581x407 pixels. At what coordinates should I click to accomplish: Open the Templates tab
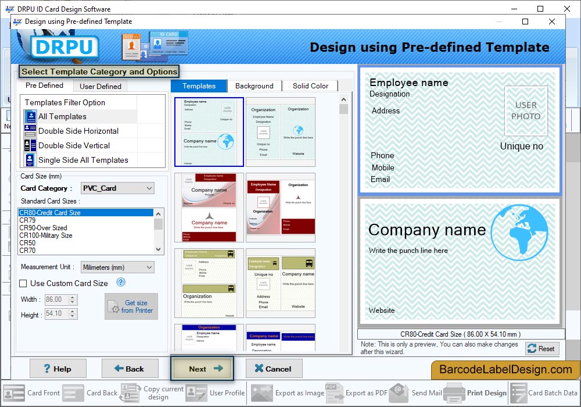199,86
